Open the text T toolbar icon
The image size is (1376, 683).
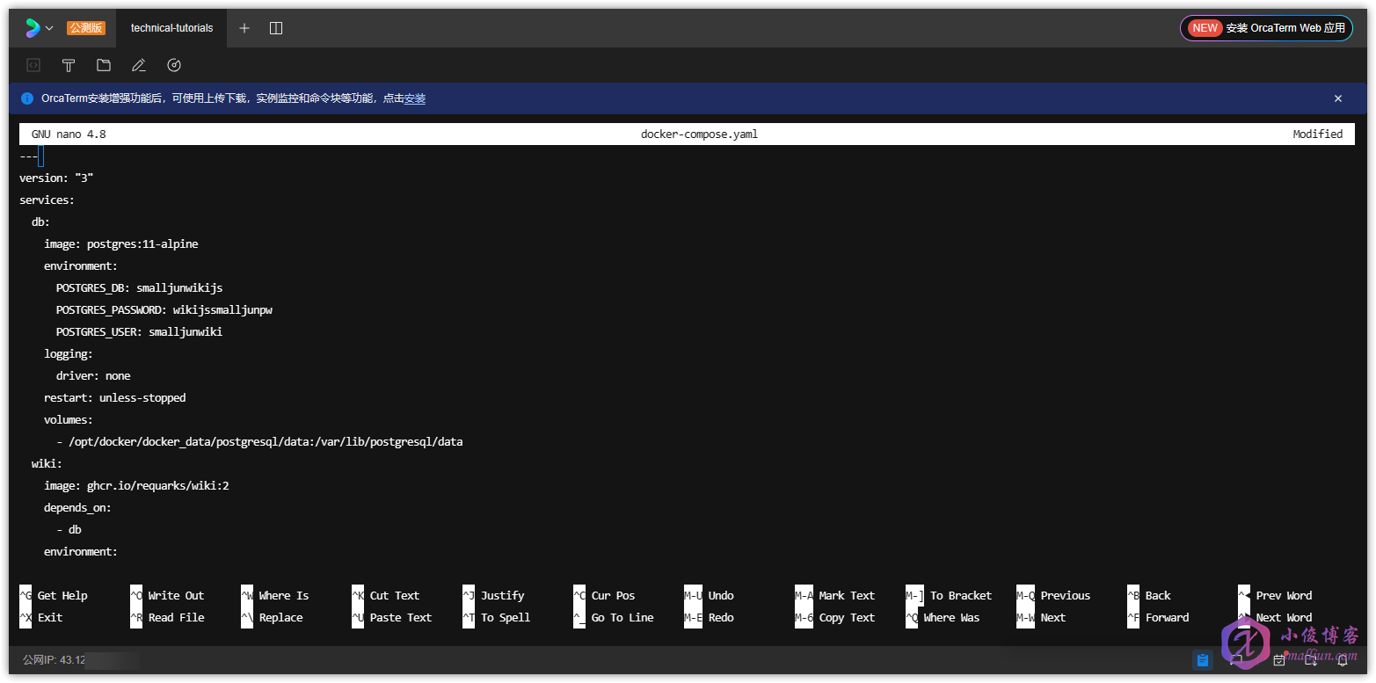pyautogui.click(x=69, y=65)
